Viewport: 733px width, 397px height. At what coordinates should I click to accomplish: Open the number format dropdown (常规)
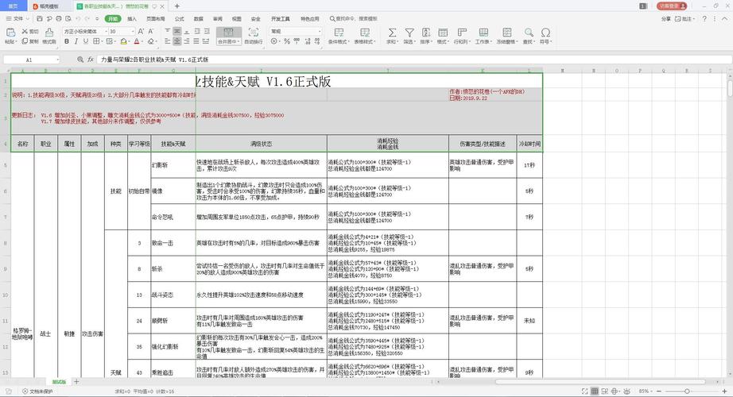(320, 31)
